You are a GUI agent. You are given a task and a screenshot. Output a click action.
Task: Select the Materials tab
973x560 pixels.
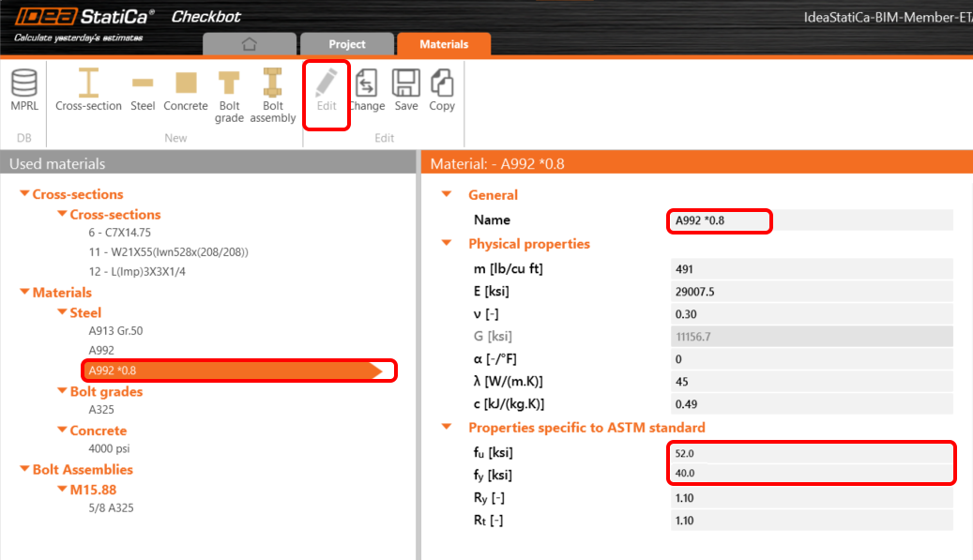(444, 44)
